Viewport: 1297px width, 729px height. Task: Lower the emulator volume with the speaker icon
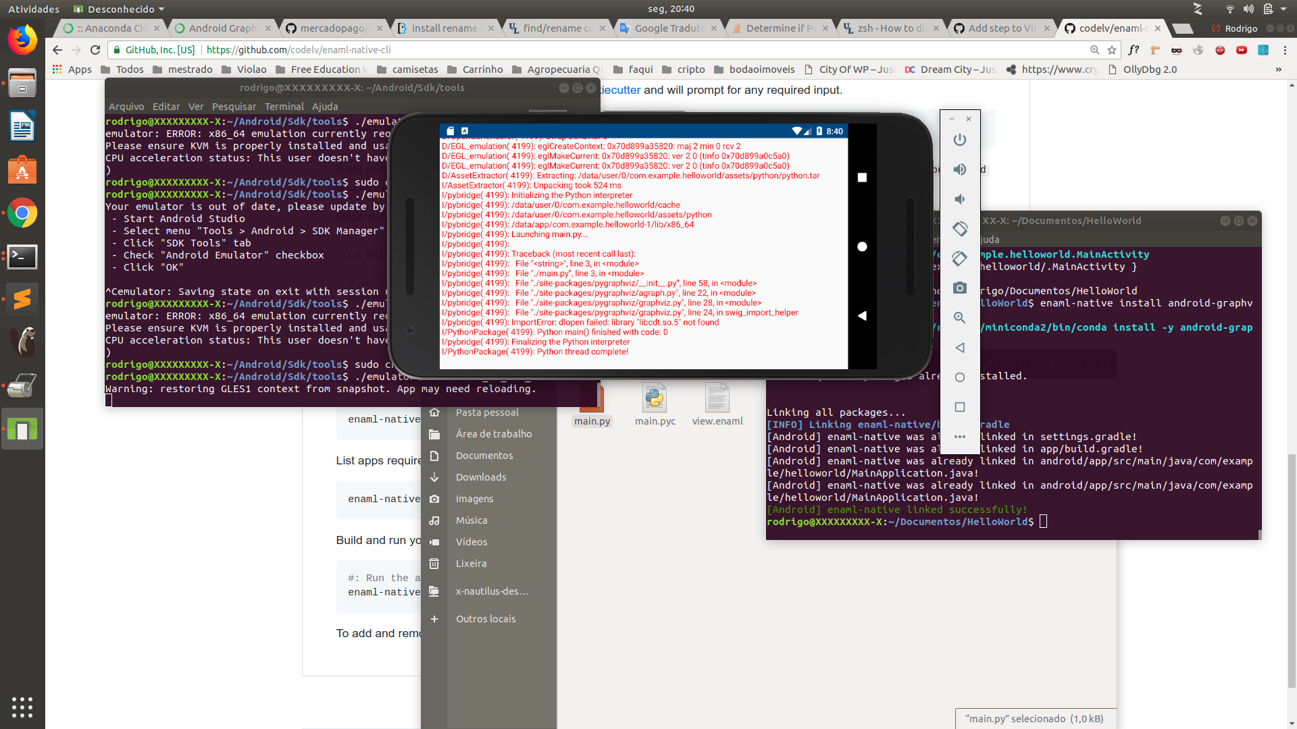click(x=959, y=199)
